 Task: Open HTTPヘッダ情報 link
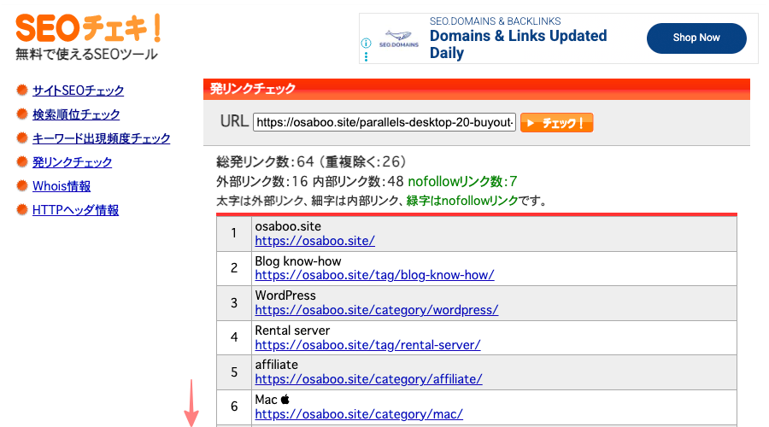click(x=75, y=210)
